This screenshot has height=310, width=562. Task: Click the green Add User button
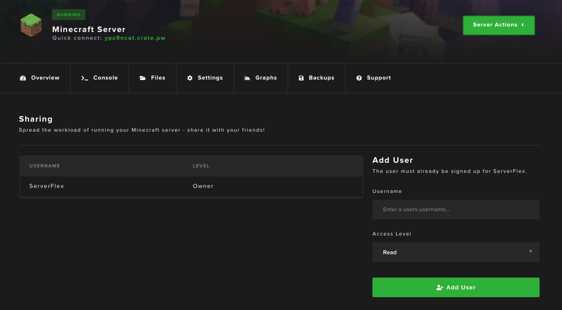pos(456,288)
